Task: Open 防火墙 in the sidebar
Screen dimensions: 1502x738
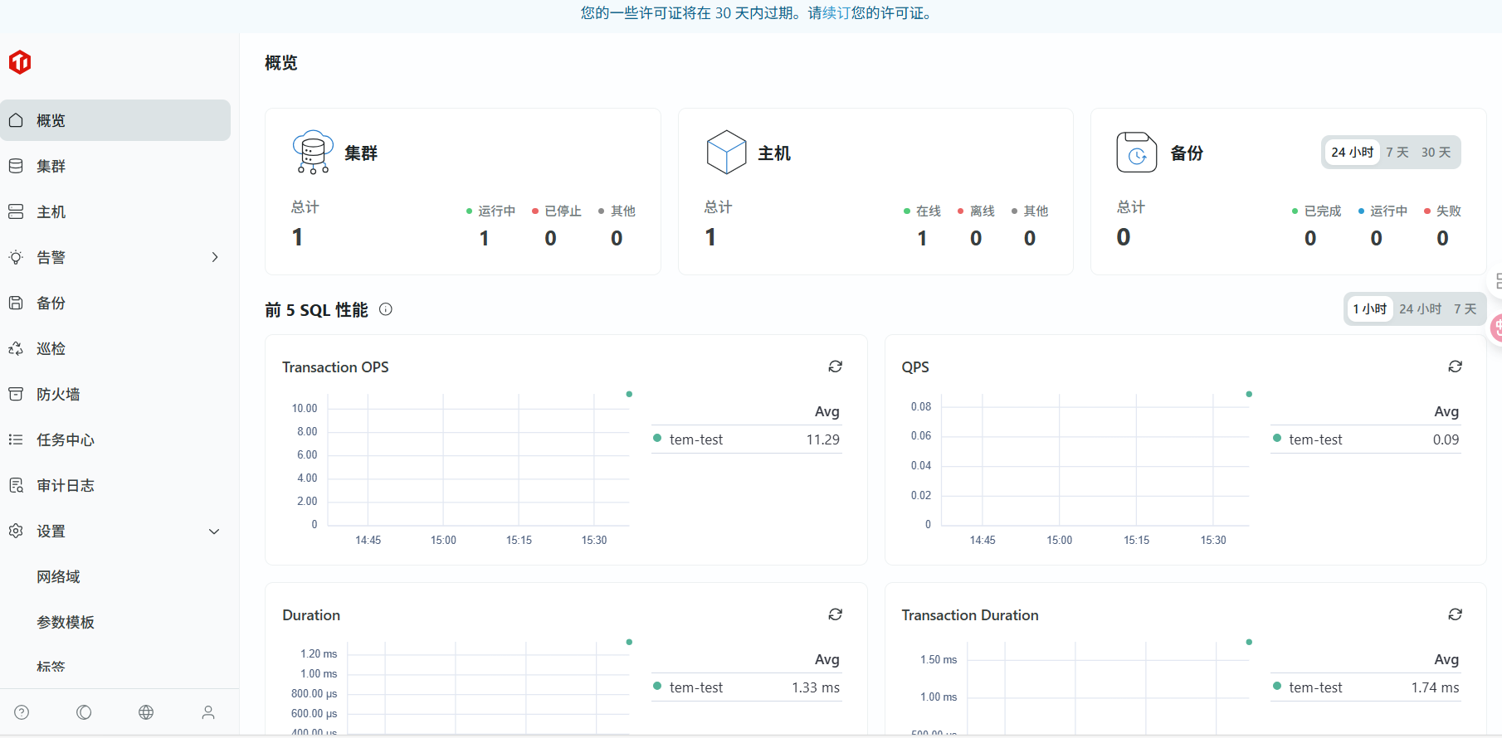Action: click(115, 394)
